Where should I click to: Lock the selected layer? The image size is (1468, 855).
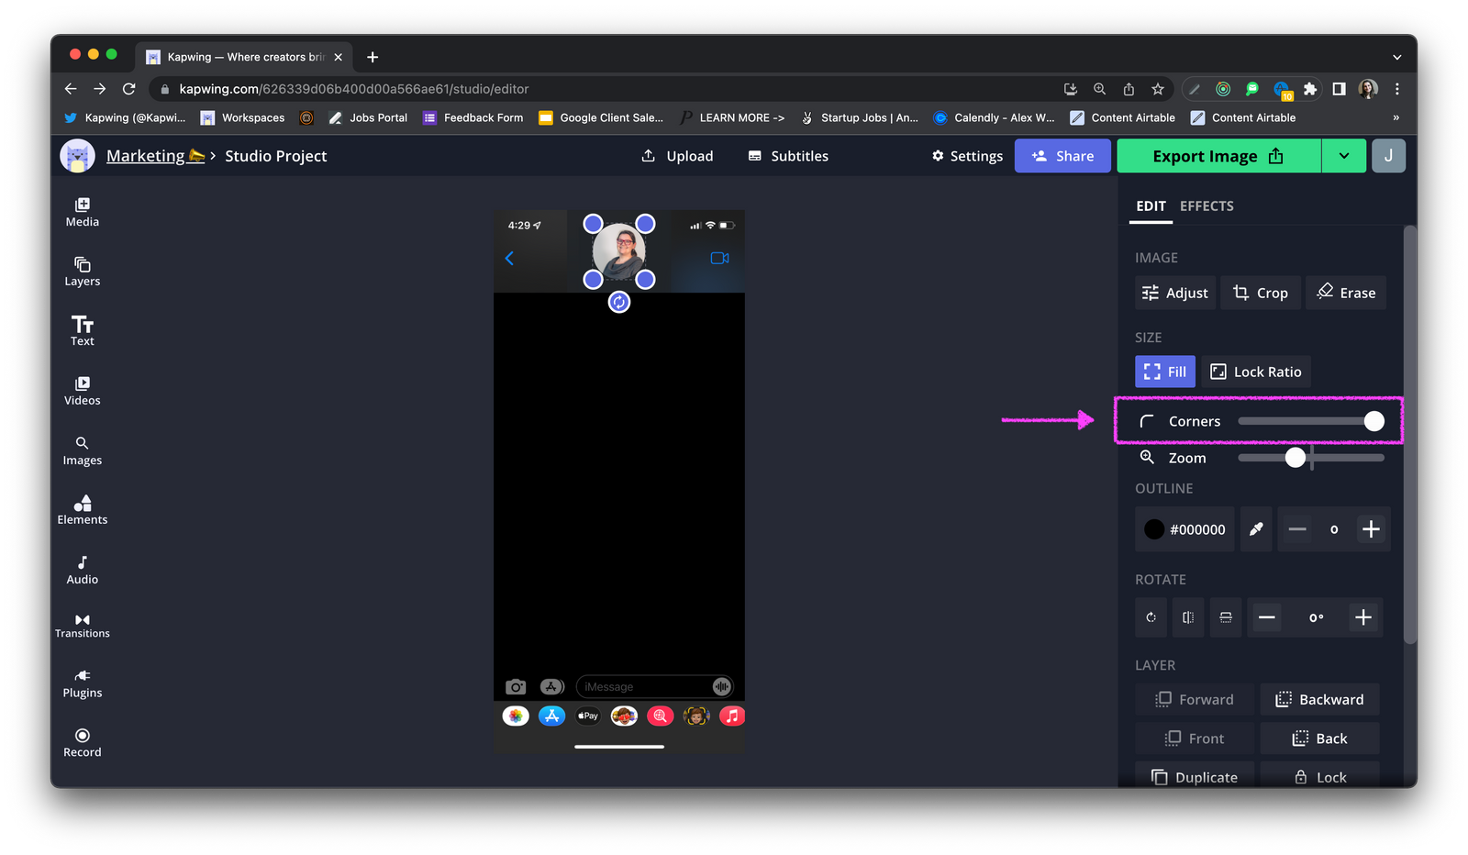tap(1319, 777)
